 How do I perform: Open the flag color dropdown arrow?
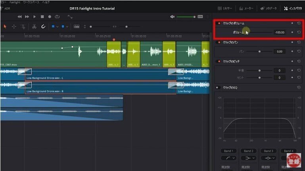[58, 27]
